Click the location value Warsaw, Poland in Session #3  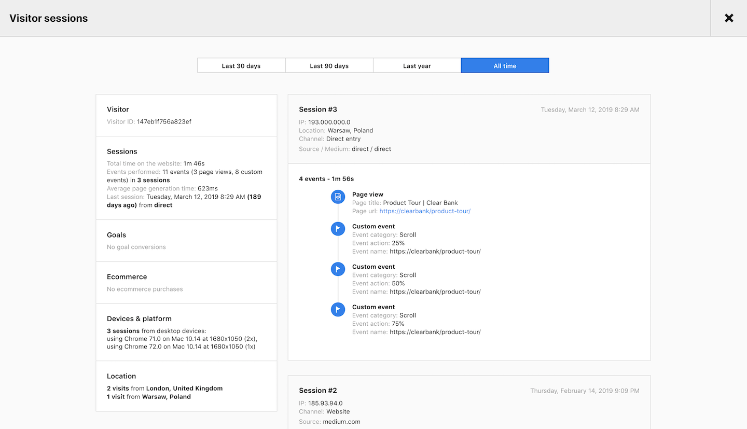tap(350, 131)
